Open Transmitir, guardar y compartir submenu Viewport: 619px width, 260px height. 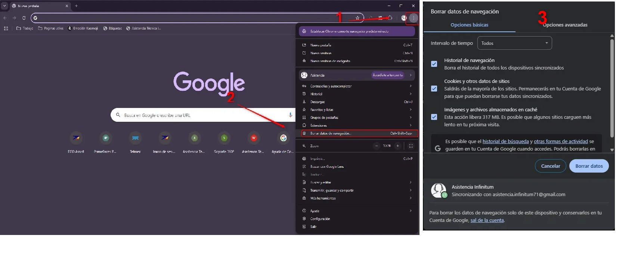click(x=357, y=191)
